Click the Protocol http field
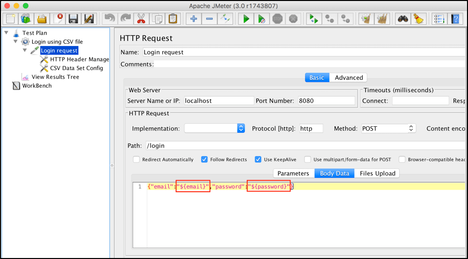Screen dimensions: 468x259 (311, 128)
